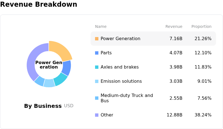Select the Medium-duty Truck and Bus label
223x129 pixels.
point(127,98)
